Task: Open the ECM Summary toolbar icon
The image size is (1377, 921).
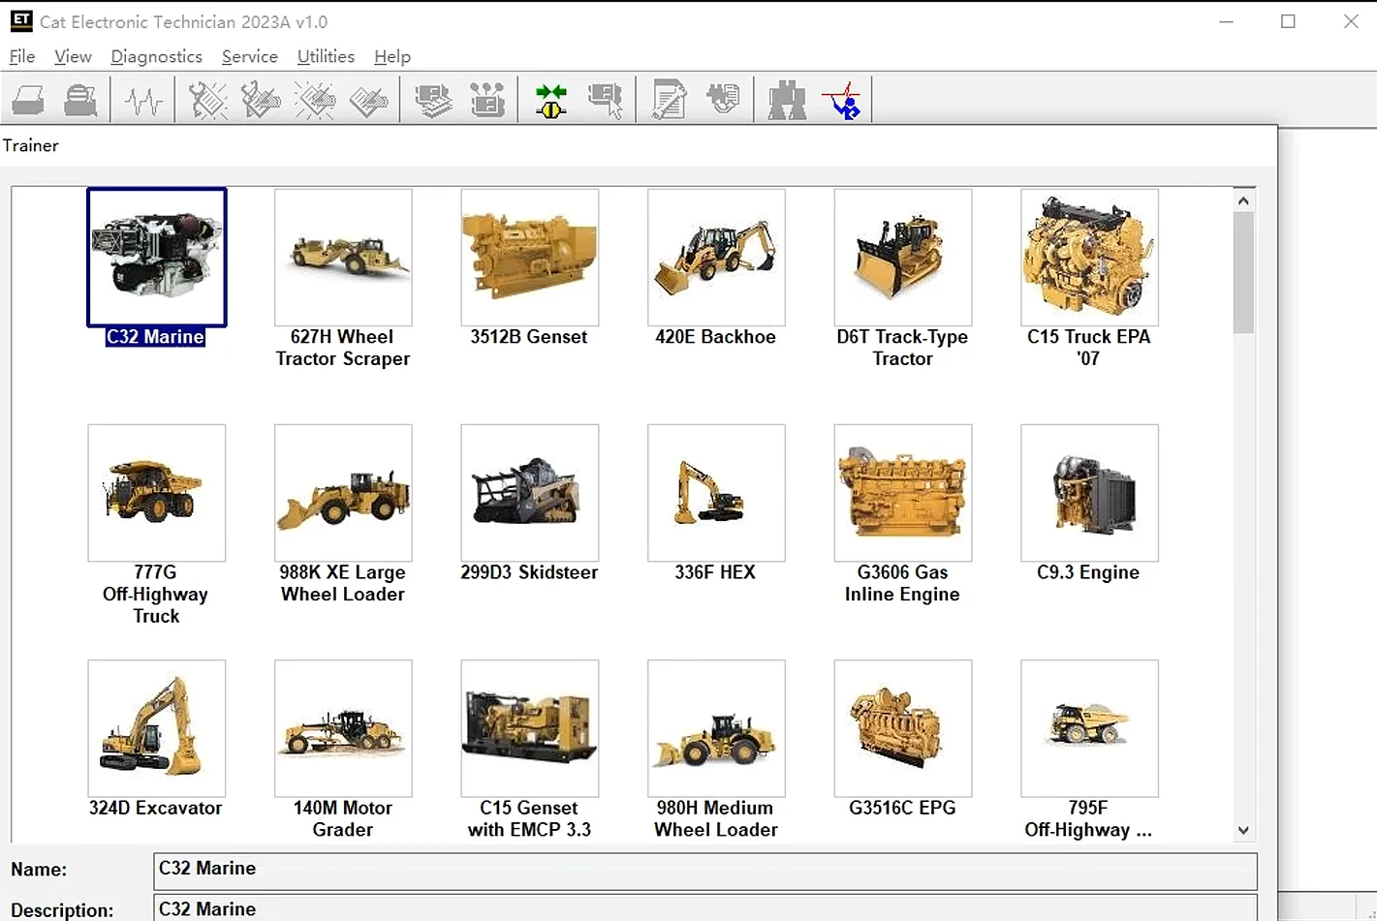Action: pos(433,100)
